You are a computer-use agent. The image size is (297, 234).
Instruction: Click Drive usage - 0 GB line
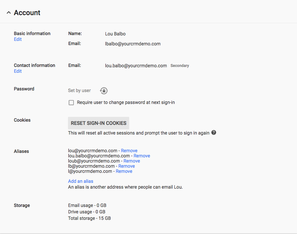(87, 212)
